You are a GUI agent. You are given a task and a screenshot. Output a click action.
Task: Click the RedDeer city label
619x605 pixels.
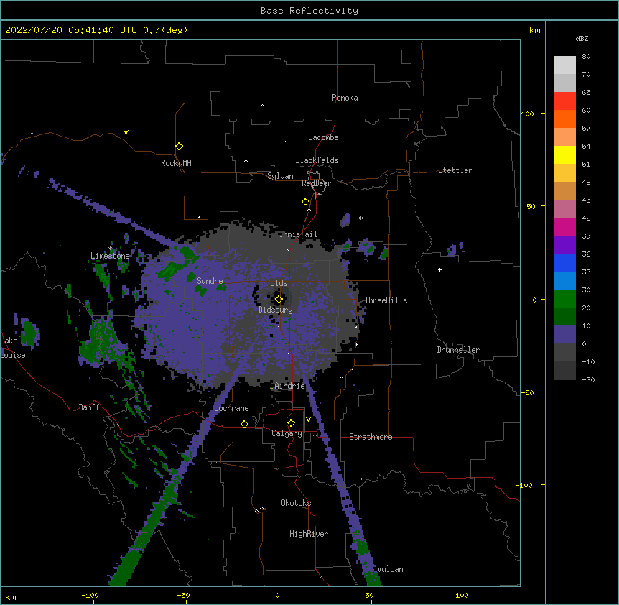pos(316,183)
